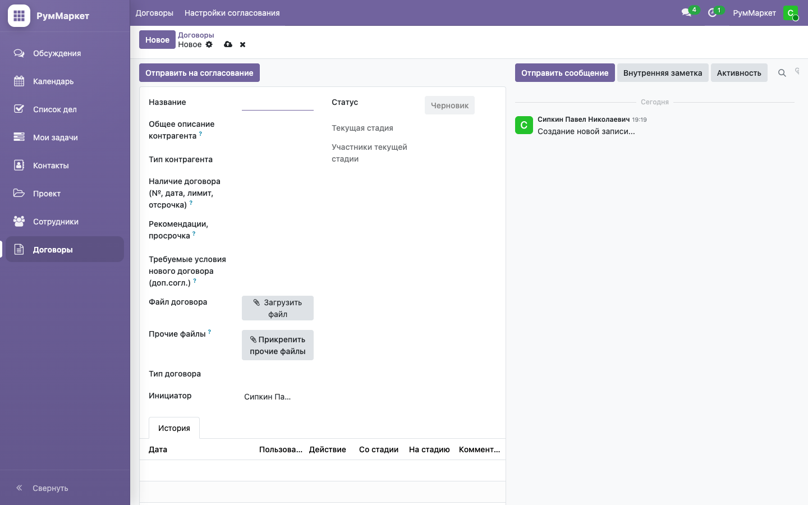Switch to the История tab
Image resolution: width=808 pixels, height=505 pixels.
[174, 428]
